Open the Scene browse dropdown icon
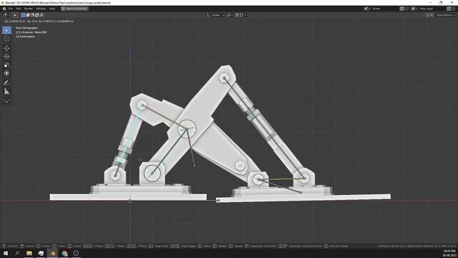The height and width of the screenshot is (258, 458). (x=367, y=9)
